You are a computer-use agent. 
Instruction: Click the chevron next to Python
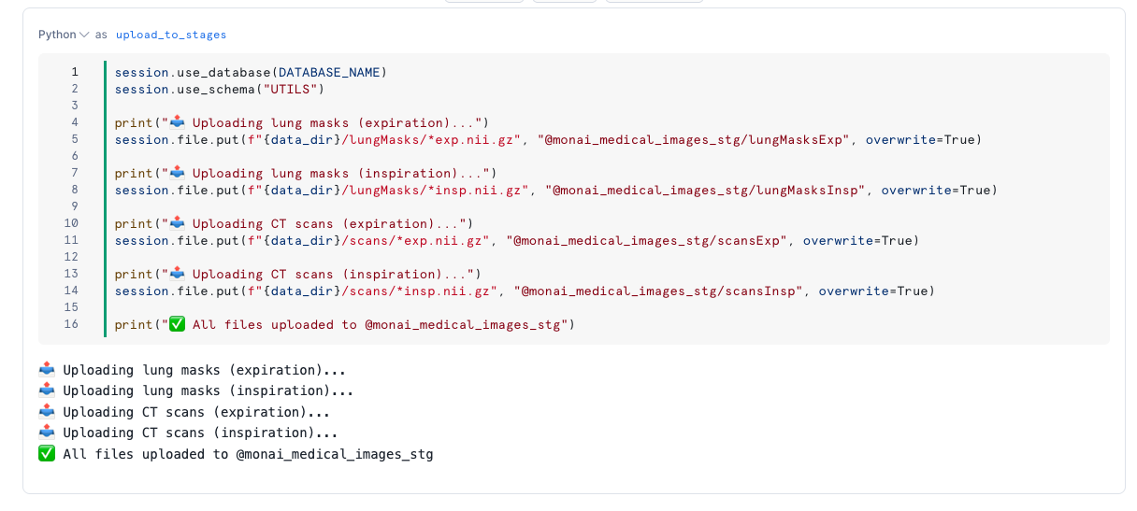(84, 35)
